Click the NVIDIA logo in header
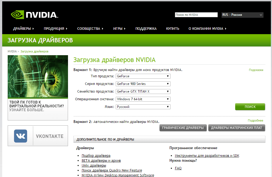 [x=34, y=15]
